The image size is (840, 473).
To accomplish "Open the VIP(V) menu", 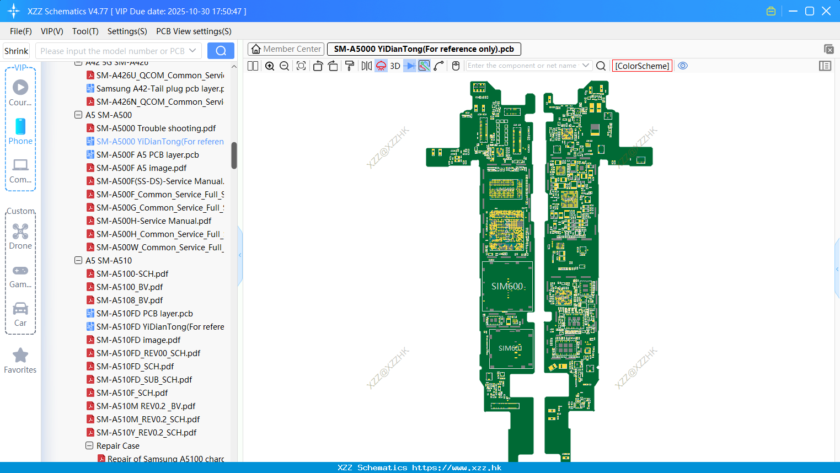I will tap(52, 31).
